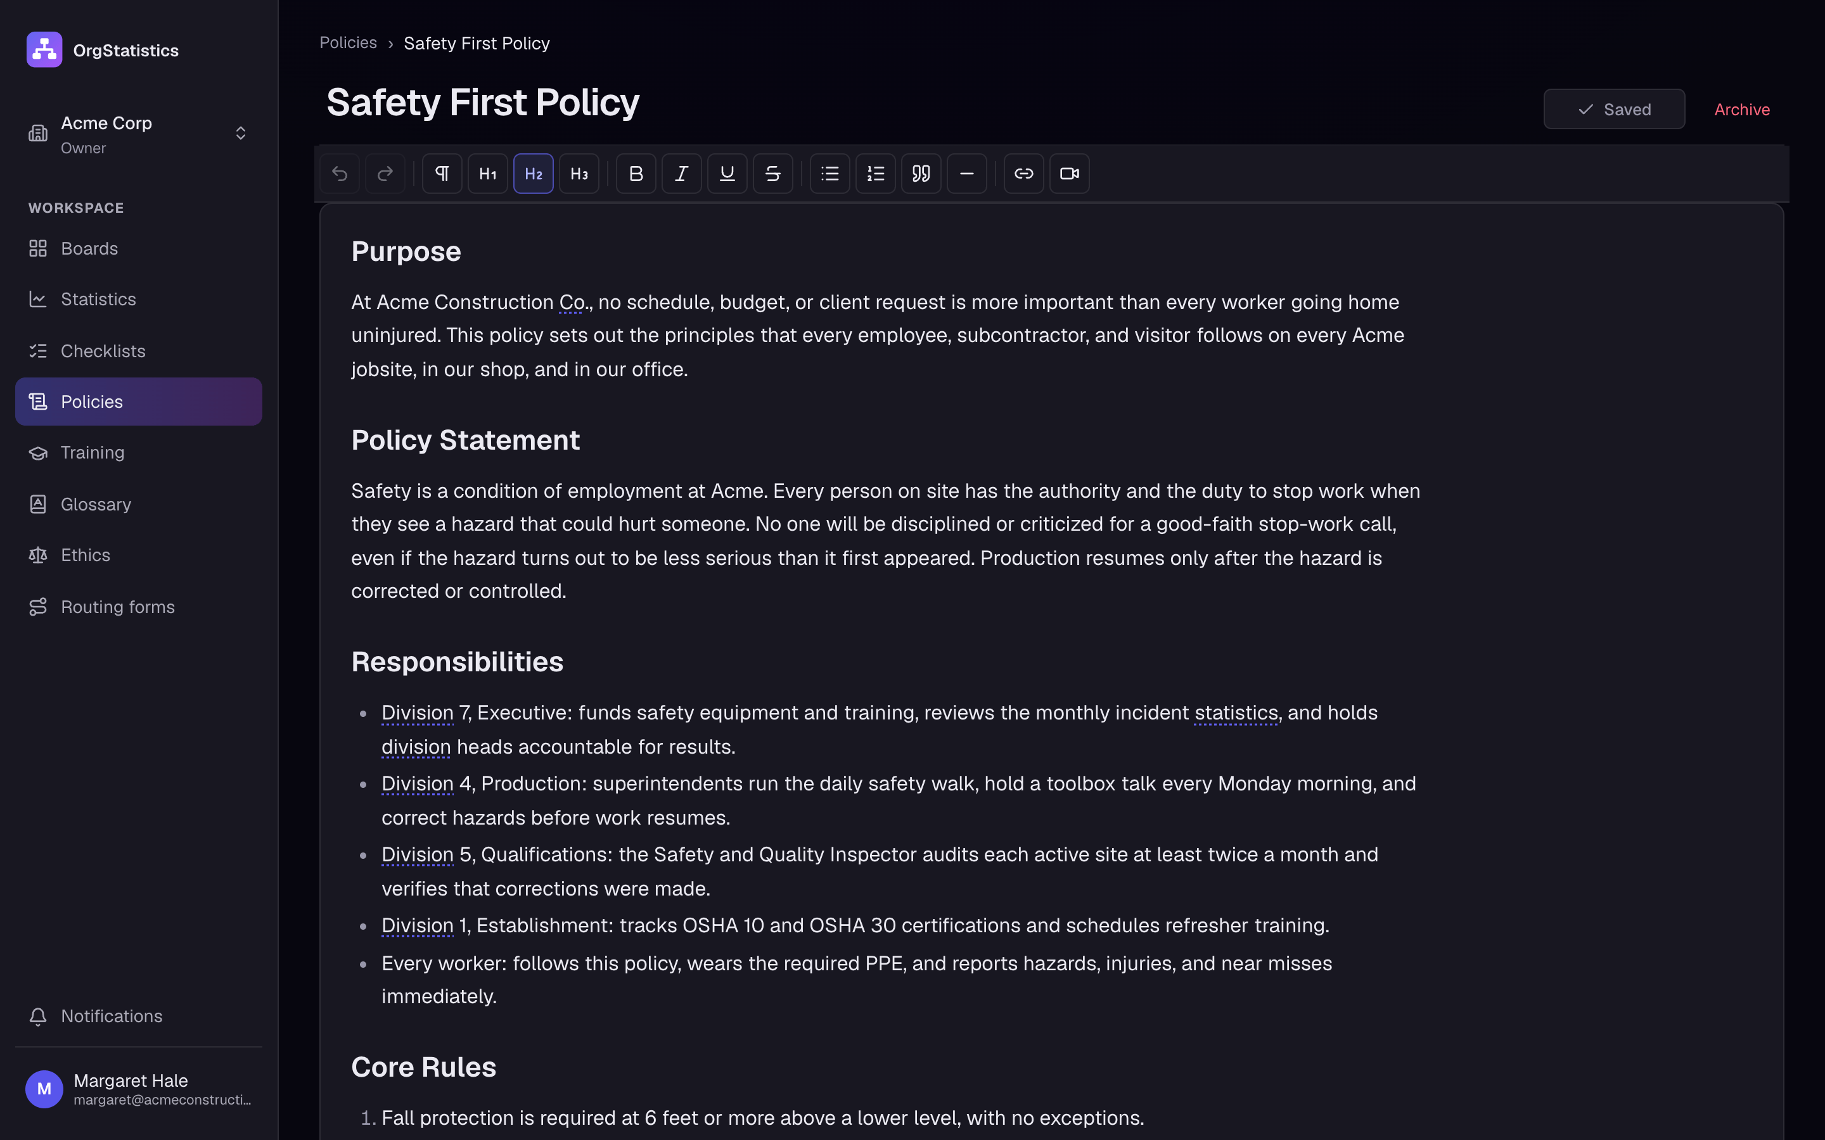Go to Checklists in the sidebar
This screenshot has height=1140, width=1825.
pyautogui.click(x=139, y=351)
